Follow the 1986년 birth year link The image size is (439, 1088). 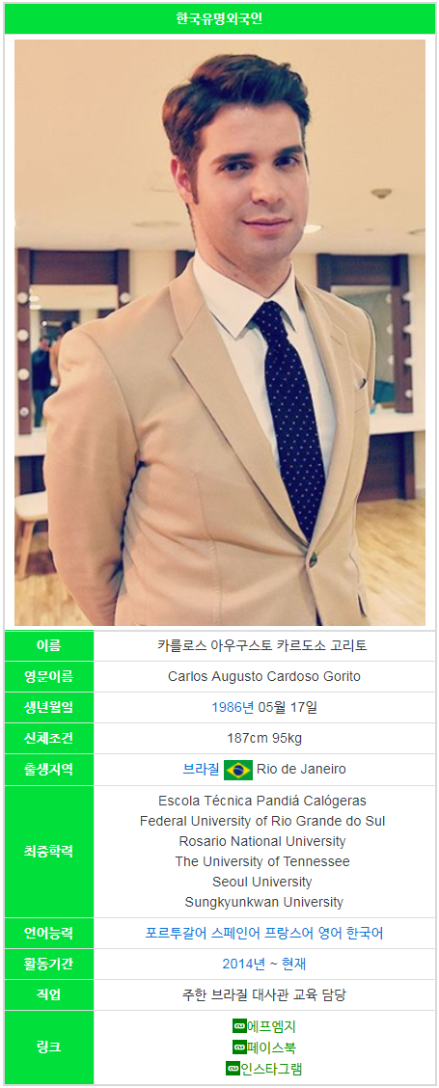tap(233, 708)
